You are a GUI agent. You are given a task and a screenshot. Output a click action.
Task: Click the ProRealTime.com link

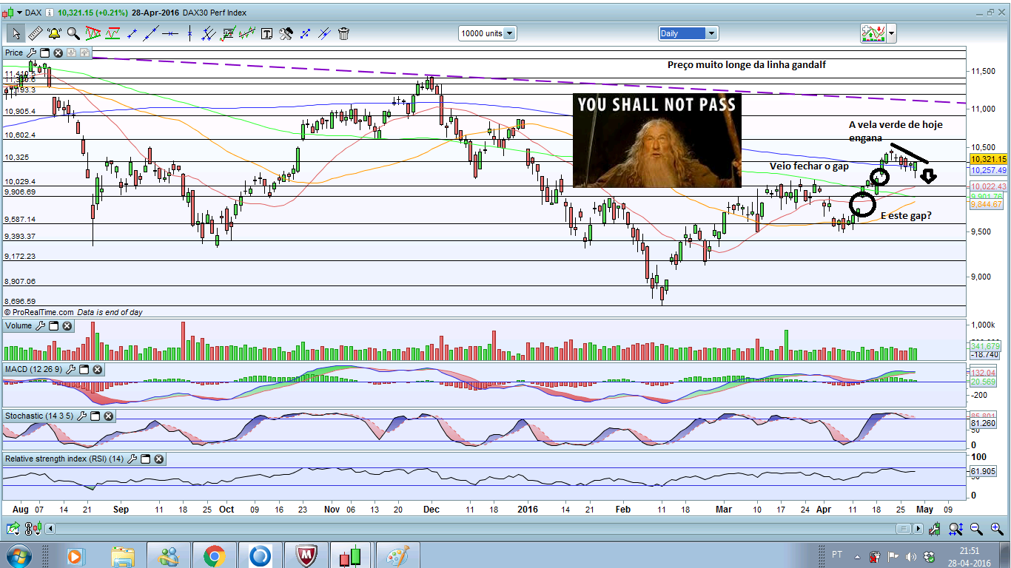tap(43, 313)
